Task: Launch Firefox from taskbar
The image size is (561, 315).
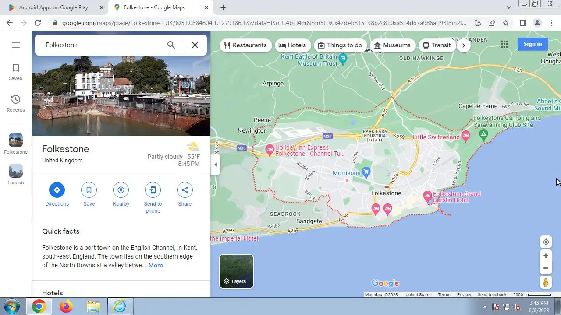Action: 66,307
